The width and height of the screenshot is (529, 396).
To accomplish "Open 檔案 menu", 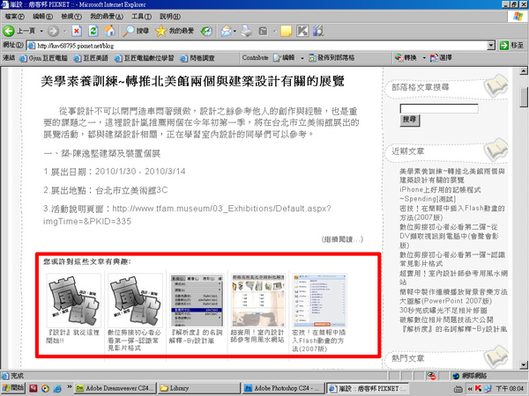I will click(14, 16).
